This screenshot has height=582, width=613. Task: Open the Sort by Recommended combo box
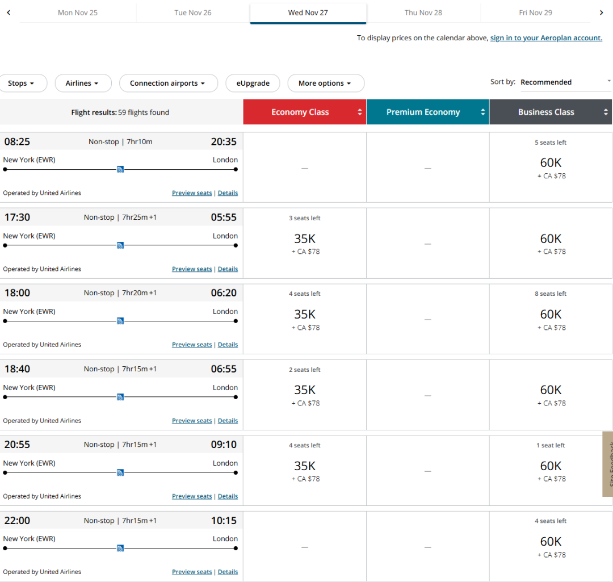565,82
